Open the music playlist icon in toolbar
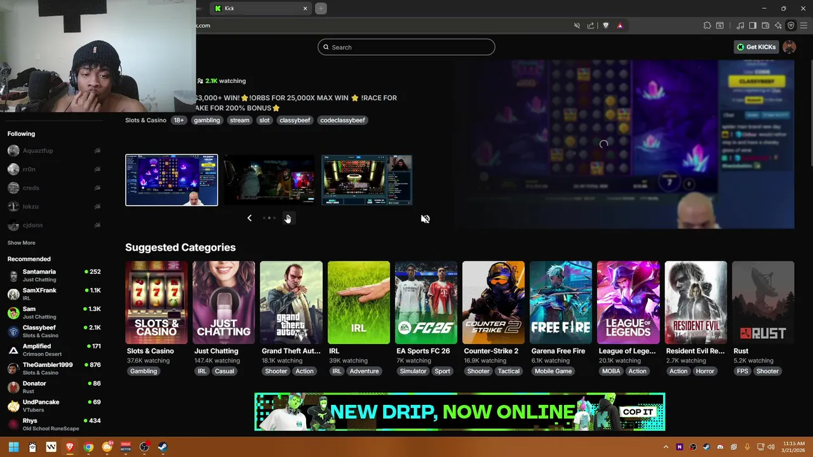Image resolution: width=813 pixels, height=457 pixels. (x=740, y=25)
